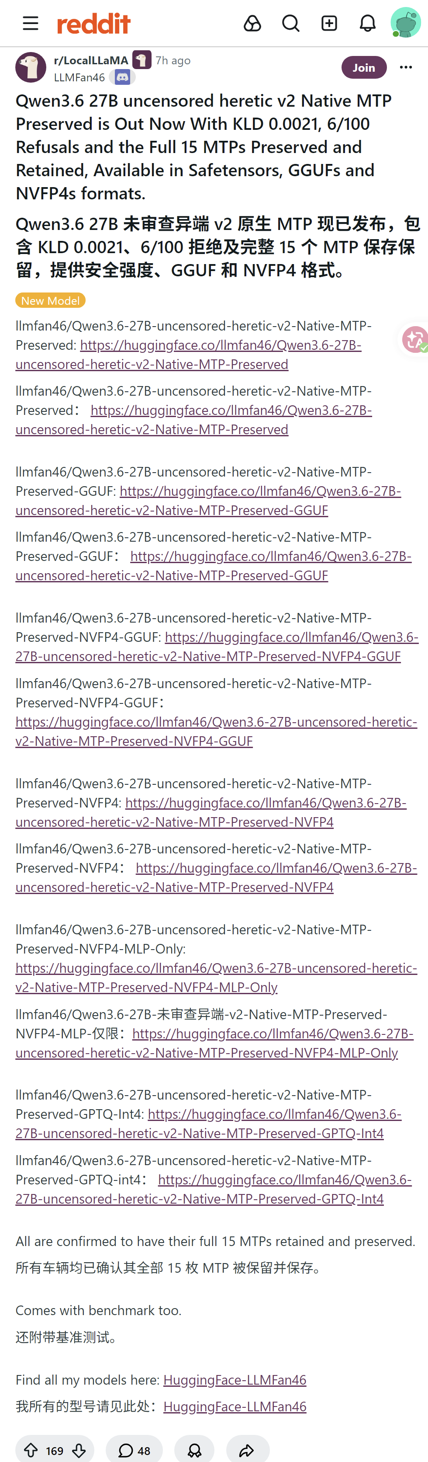Image resolution: width=428 pixels, height=1462 pixels.
Task: Open Reddit Answers icon in header
Action: (252, 23)
